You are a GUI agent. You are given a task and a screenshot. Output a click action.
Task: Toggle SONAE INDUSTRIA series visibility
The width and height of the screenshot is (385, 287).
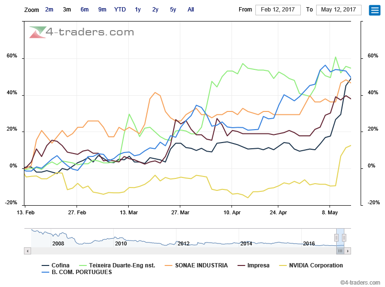197,265
